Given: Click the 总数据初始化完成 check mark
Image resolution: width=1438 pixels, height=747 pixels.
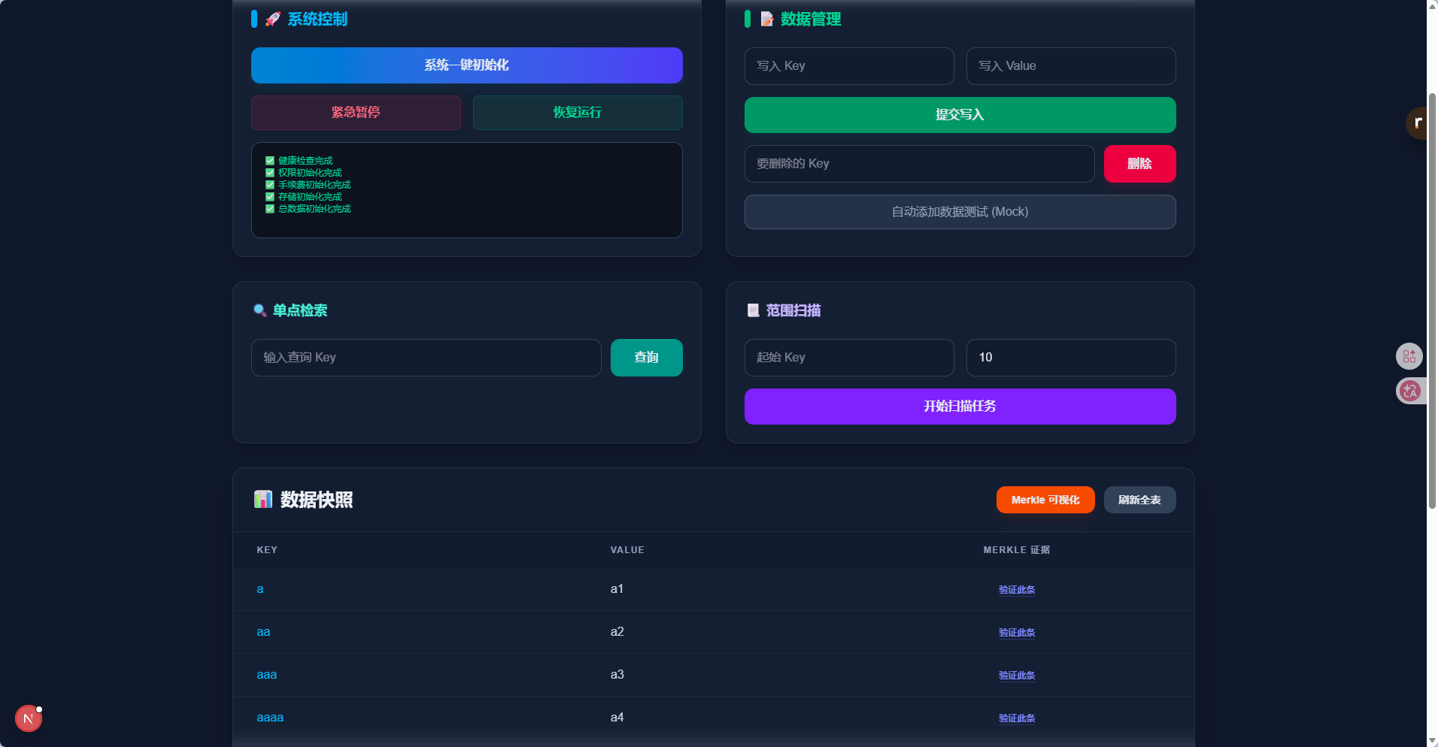Looking at the screenshot, I should pyautogui.click(x=270, y=208).
